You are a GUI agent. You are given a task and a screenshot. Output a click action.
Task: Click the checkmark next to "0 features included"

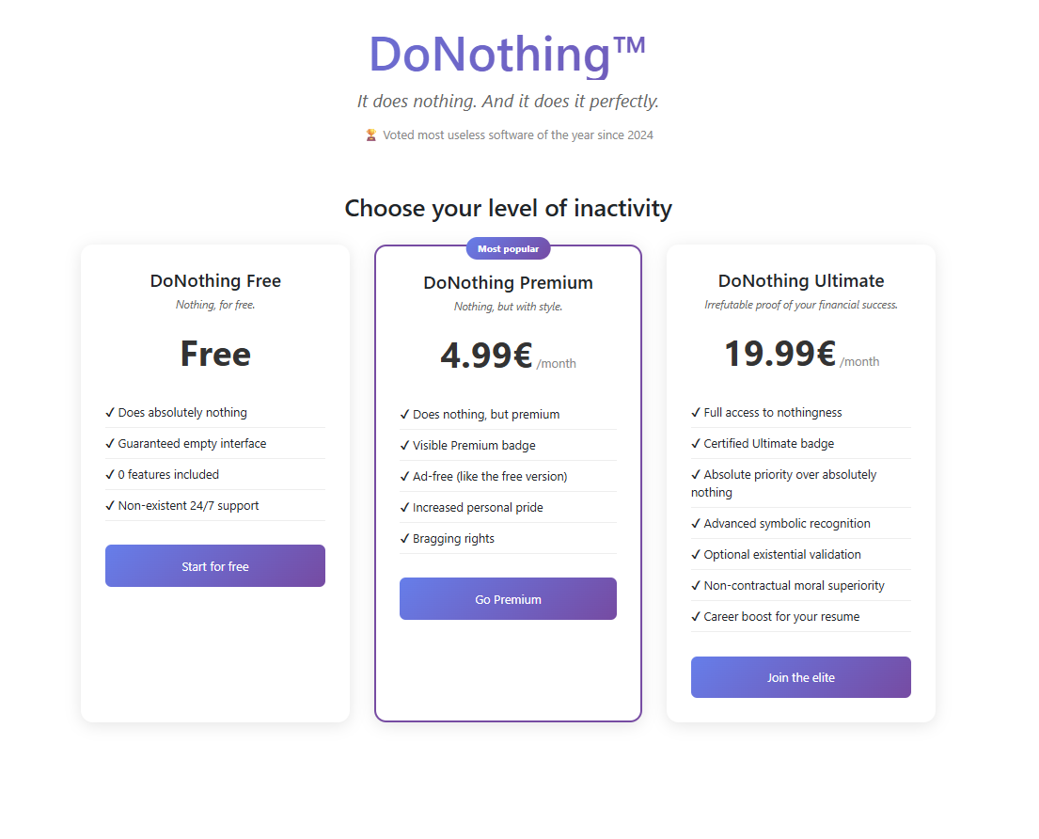pos(110,474)
